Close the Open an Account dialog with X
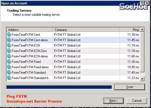The height and width of the screenshot is (108, 151). pos(147,3)
